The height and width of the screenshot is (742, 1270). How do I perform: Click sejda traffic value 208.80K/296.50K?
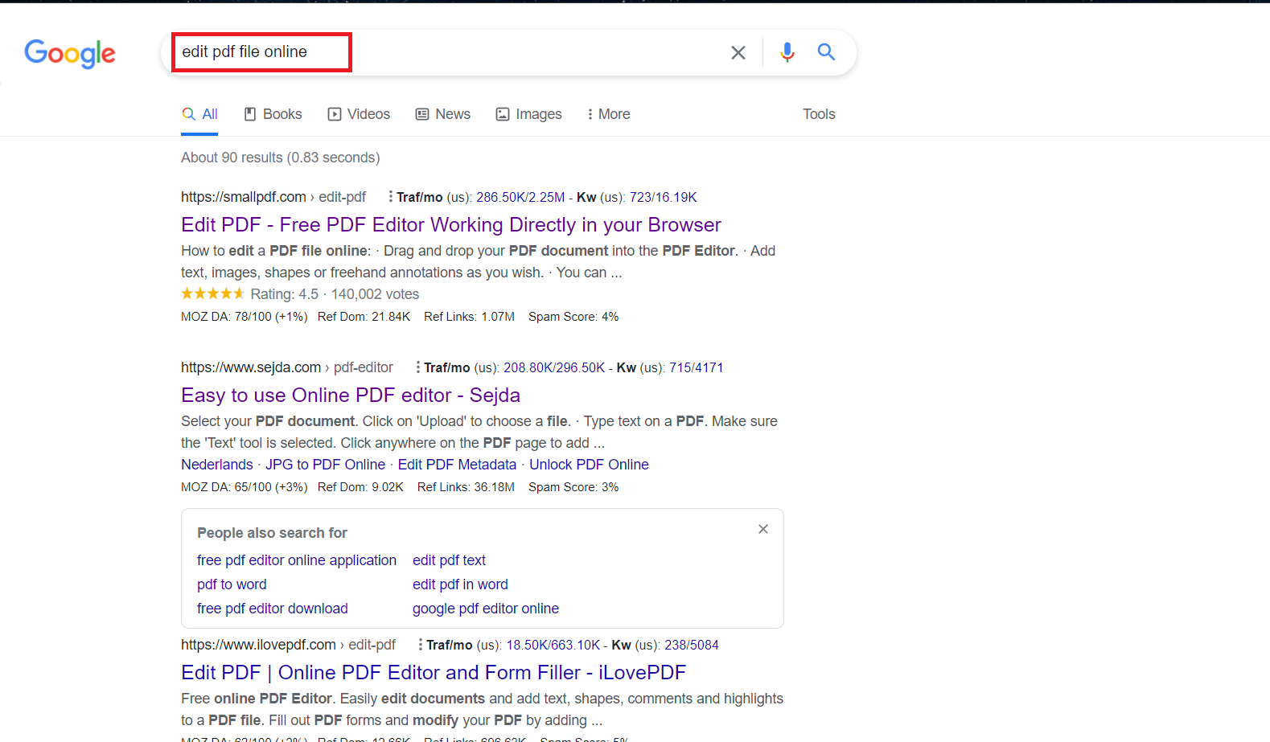pos(554,367)
